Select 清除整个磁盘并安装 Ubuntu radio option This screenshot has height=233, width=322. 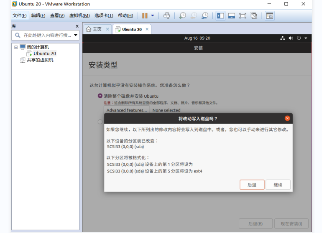click(x=100, y=96)
